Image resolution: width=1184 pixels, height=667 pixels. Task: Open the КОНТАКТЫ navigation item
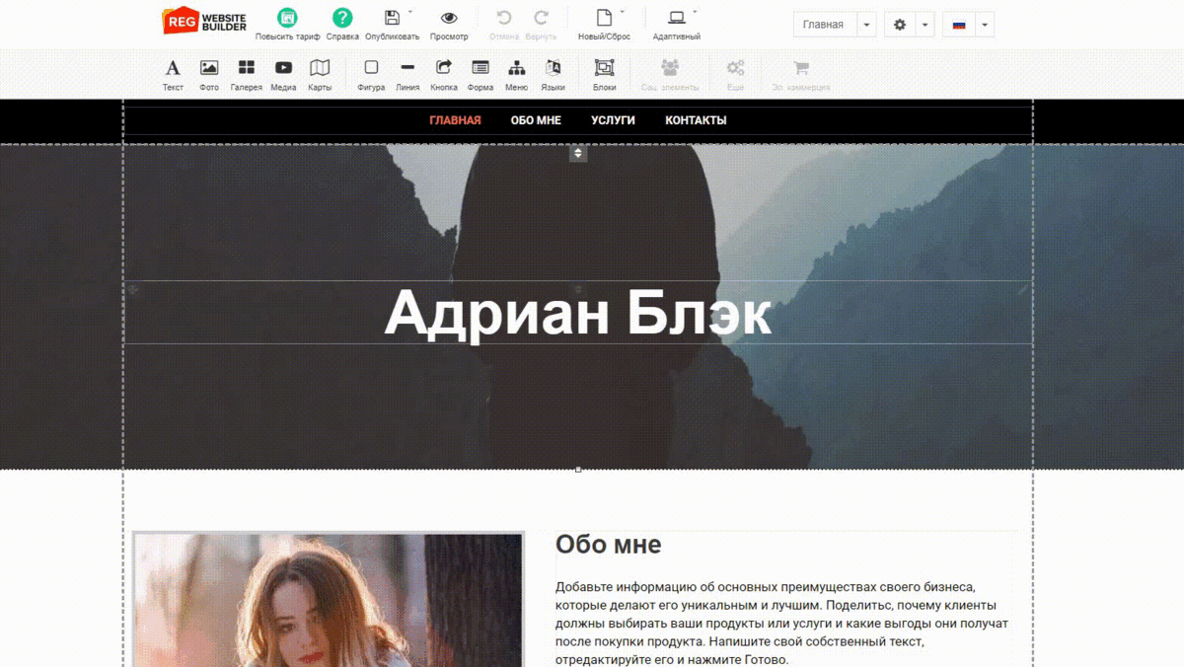[x=695, y=119]
